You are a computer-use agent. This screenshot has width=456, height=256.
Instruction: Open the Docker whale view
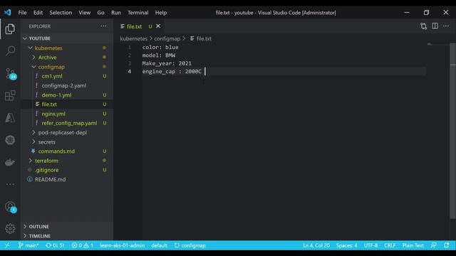pyautogui.click(x=10, y=162)
